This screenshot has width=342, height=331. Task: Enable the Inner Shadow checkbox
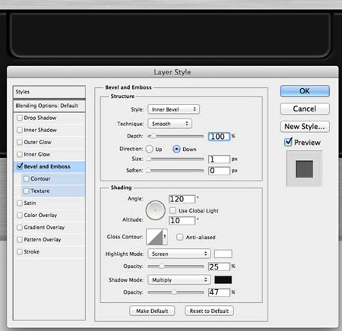(20, 130)
